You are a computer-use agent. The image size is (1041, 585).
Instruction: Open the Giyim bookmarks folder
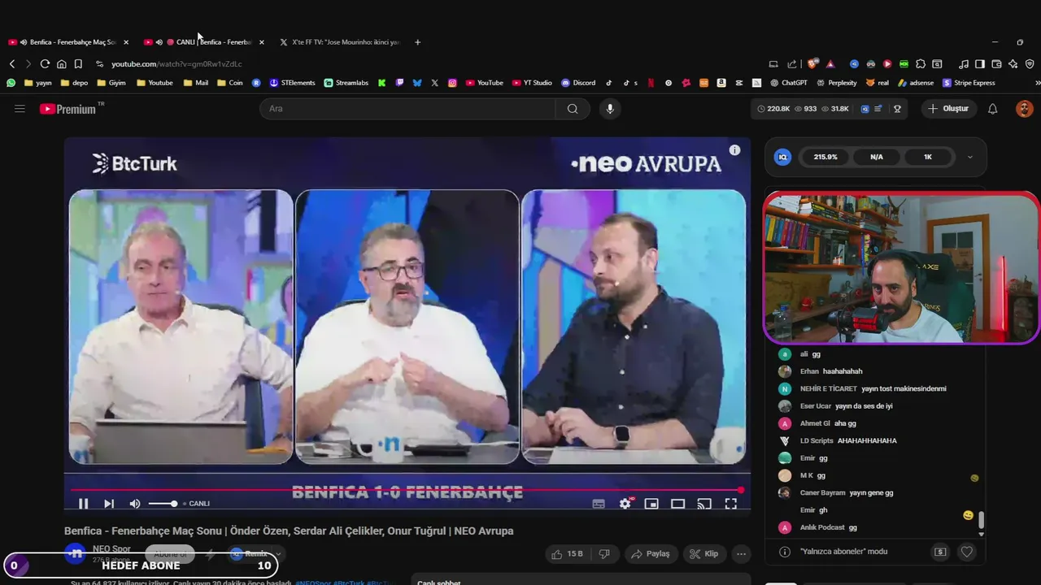[111, 83]
